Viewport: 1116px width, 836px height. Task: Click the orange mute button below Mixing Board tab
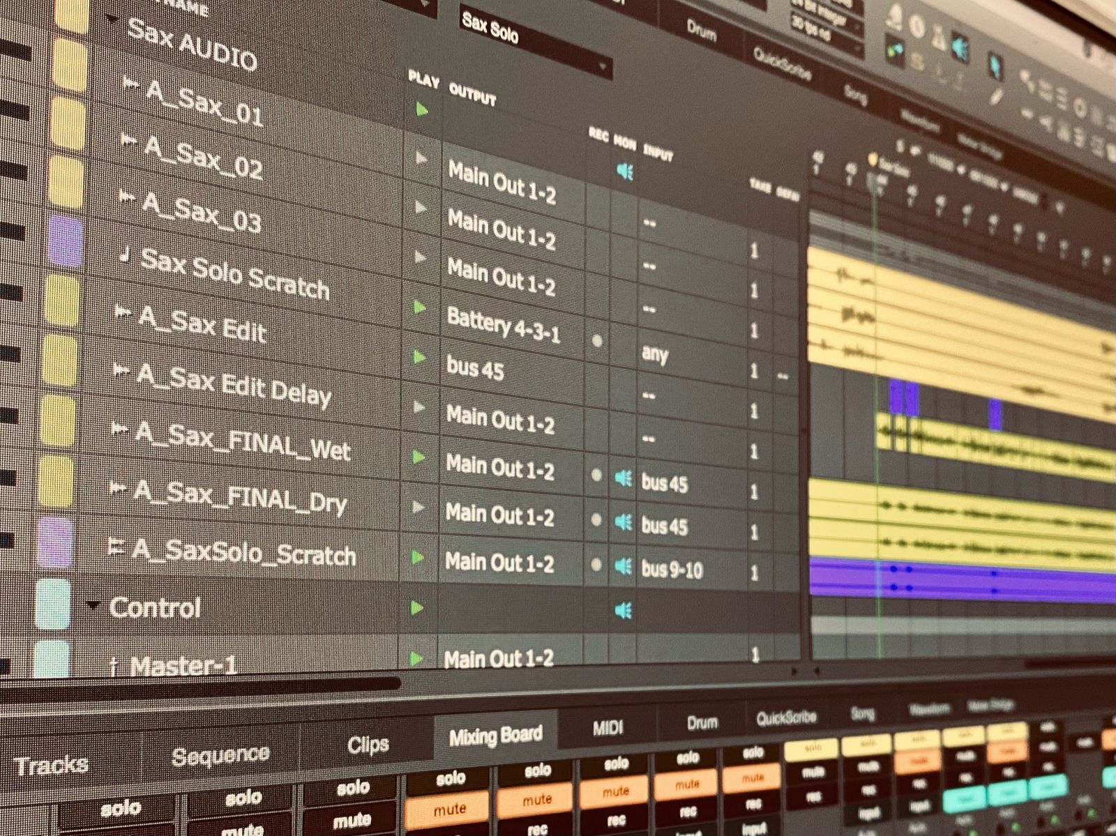pyautogui.click(x=450, y=810)
